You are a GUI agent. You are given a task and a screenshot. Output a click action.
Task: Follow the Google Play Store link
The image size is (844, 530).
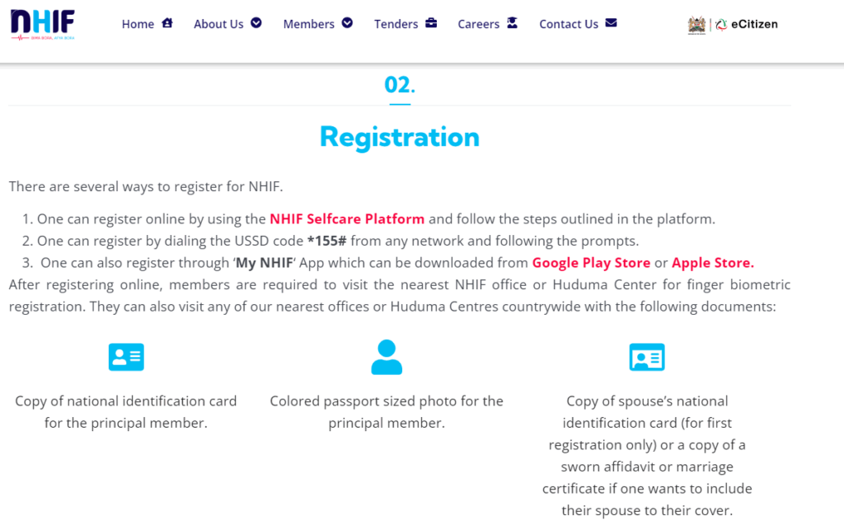tap(591, 263)
